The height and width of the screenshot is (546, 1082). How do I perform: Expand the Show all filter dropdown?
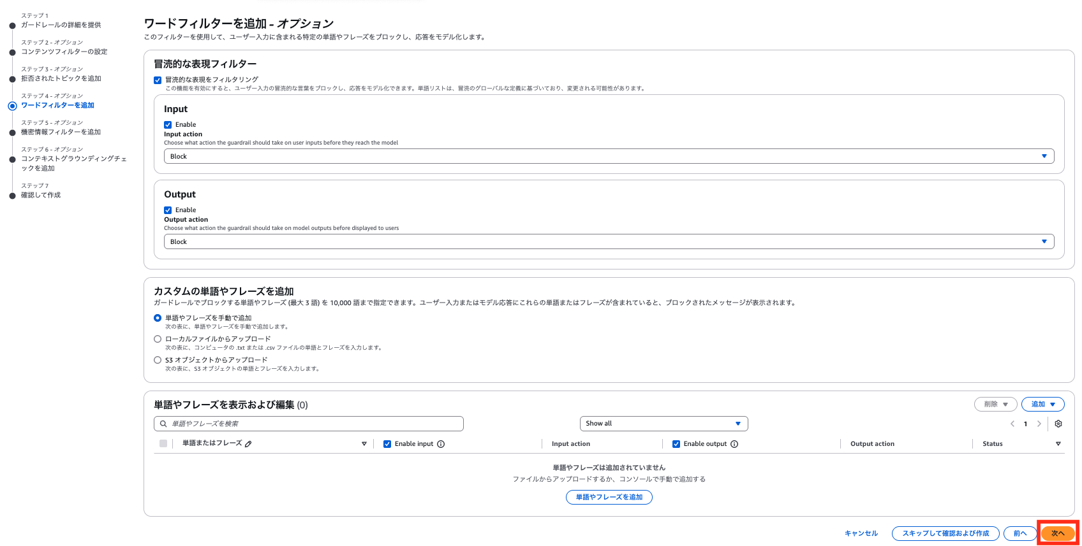663,424
